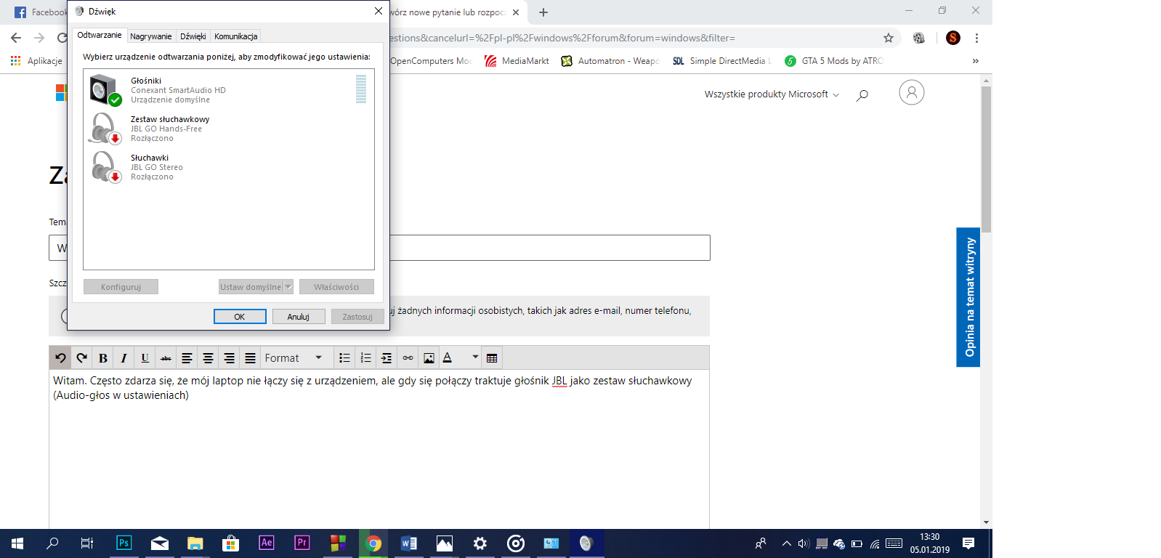The width and height of the screenshot is (1161, 558).
Task: Expand the Ustaw domyślne dropdown arrow
Action: pyautogui.click(x=288, y=287)
